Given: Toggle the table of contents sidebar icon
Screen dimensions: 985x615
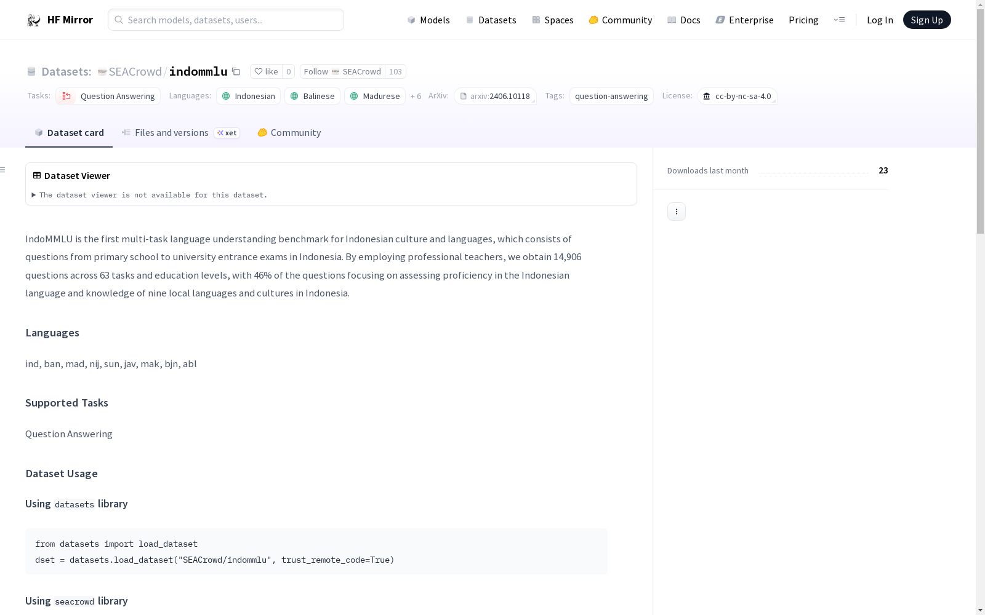Looking at the screenshot, I should tap(3, 170).
